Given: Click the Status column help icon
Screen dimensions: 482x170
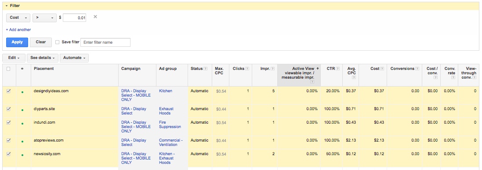Looking at the screenshot, I should (205, 69).
